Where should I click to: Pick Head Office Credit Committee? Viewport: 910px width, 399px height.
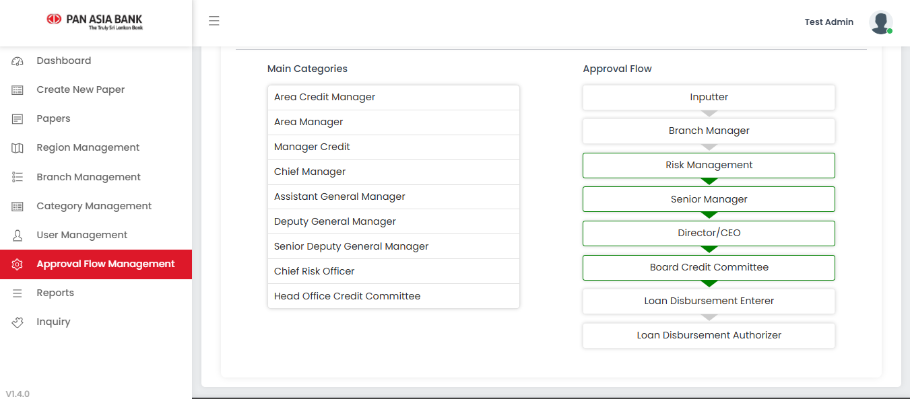coord(393,296)
